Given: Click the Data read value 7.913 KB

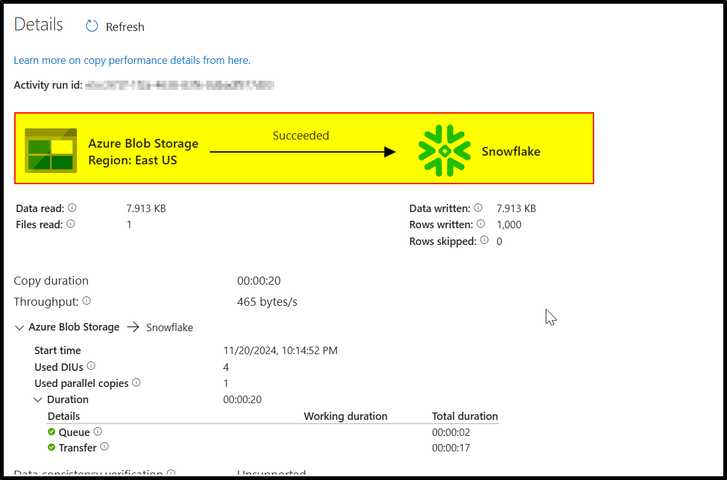Looking at the screenshot, I should pos(146,208).
